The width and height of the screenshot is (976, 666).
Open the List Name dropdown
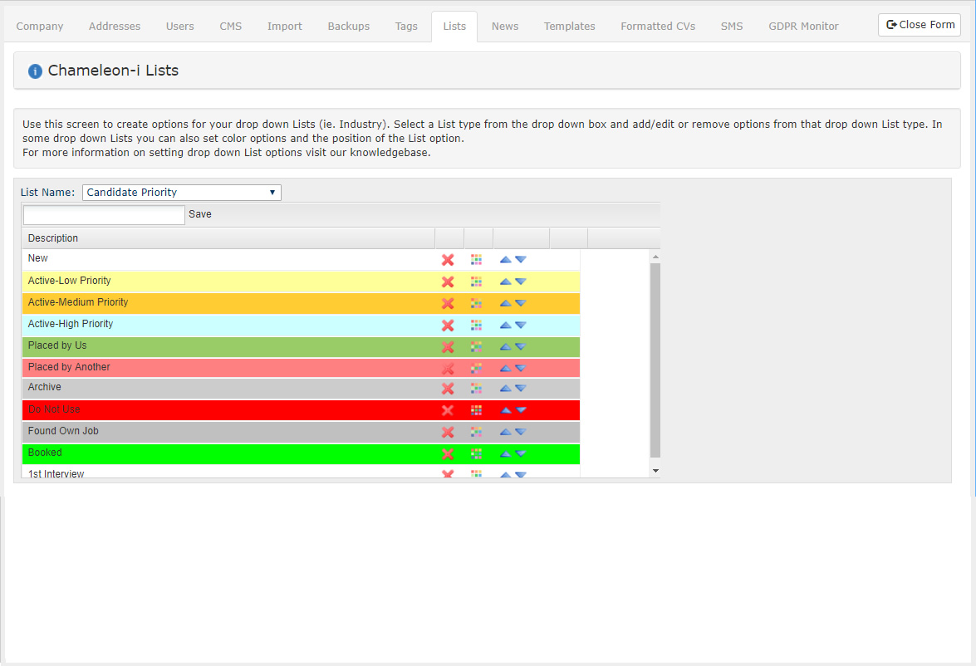182,193
